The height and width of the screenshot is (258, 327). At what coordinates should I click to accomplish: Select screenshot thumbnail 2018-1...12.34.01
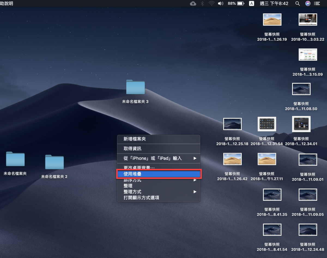pyautogui.click(x=301, y=124)
